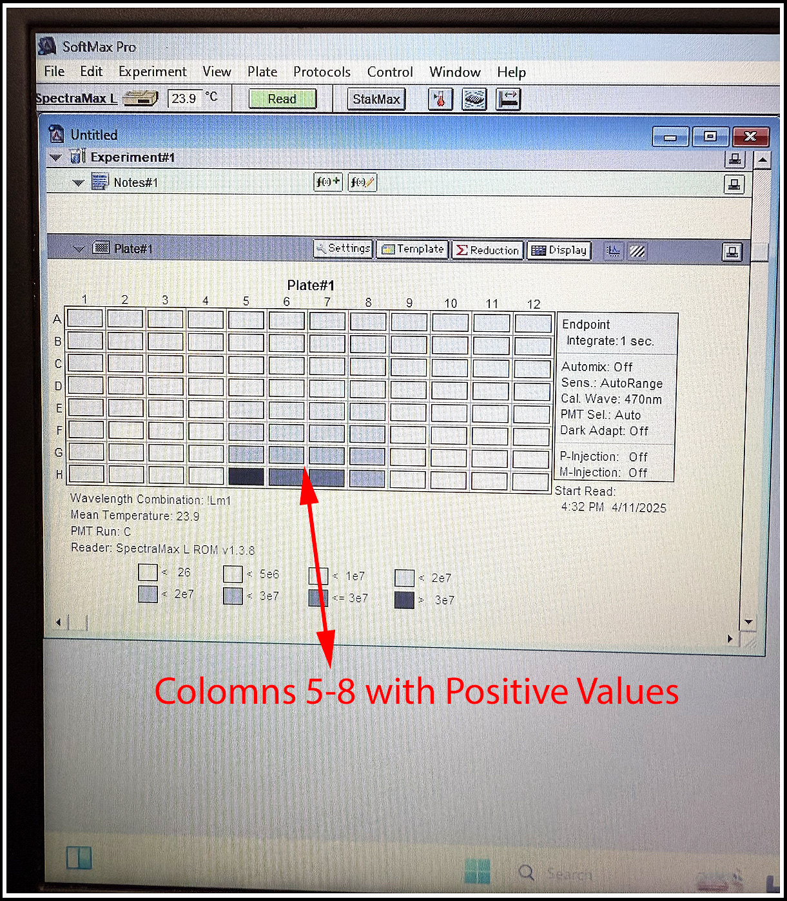Click 'Reader: SpectraMax L ROM v1.3.8' text

(162, 549)
